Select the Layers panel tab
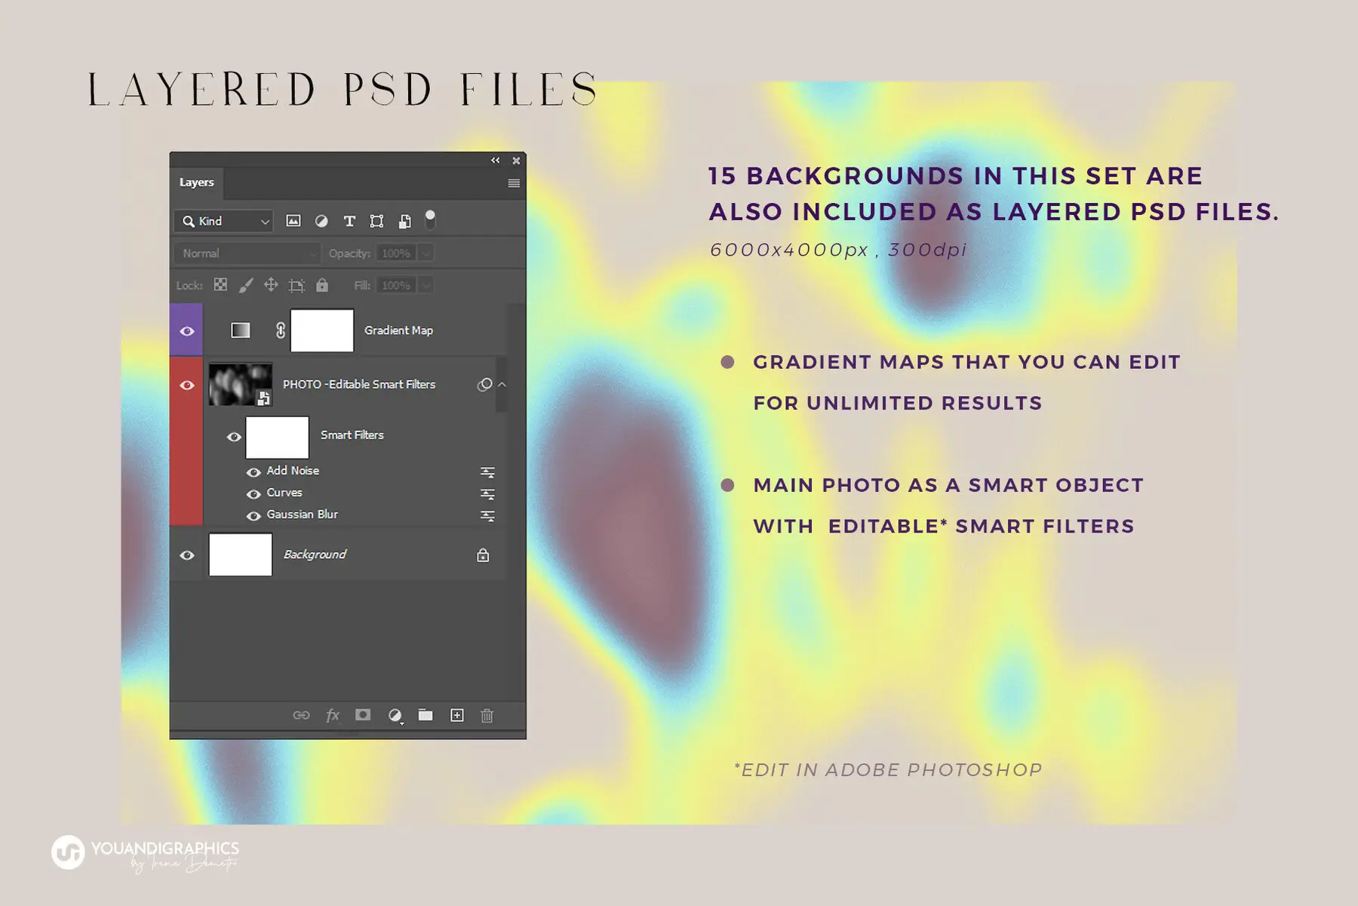This screenshot has width=1358, height=906. (196, 183)
